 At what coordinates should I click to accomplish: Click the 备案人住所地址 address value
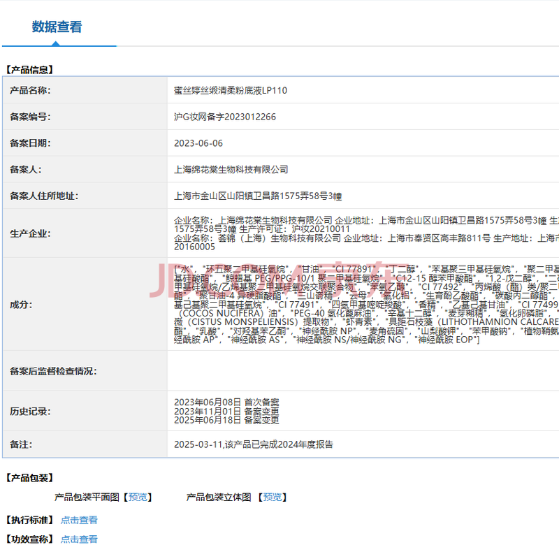(257, 196)
